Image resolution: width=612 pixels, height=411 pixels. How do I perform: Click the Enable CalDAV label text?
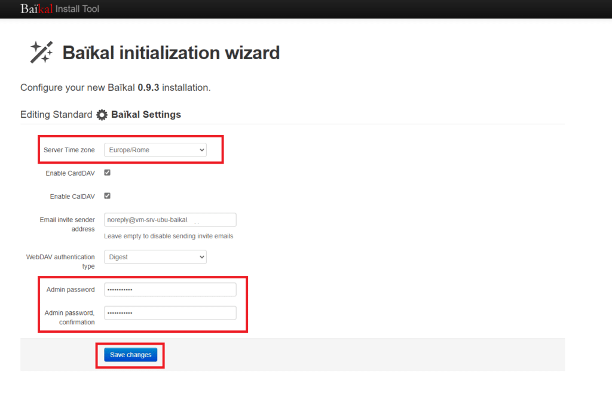(72, 196)
